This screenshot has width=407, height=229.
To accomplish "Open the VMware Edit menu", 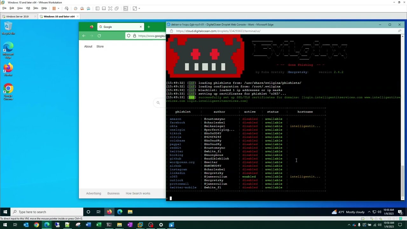I will click(12, 8).
